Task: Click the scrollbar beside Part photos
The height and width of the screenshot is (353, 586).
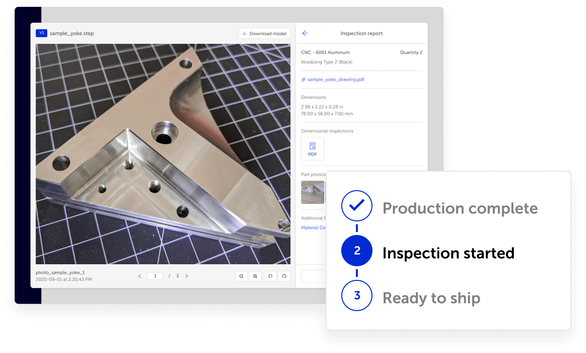Action: point(325,192)
